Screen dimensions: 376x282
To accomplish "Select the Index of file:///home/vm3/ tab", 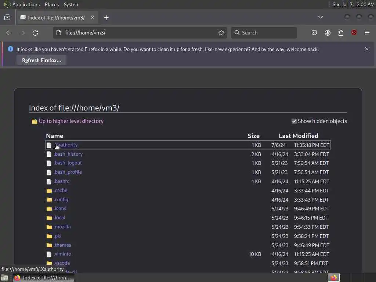I will [58, 18].
